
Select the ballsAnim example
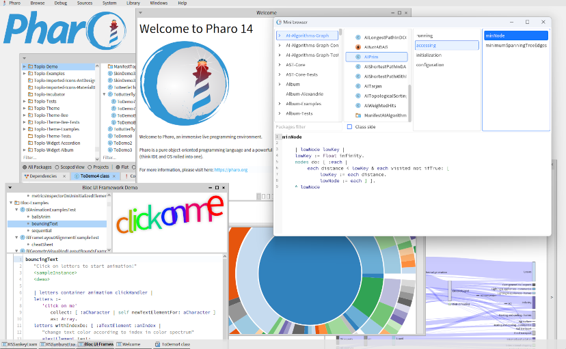[x=41, y=217]
